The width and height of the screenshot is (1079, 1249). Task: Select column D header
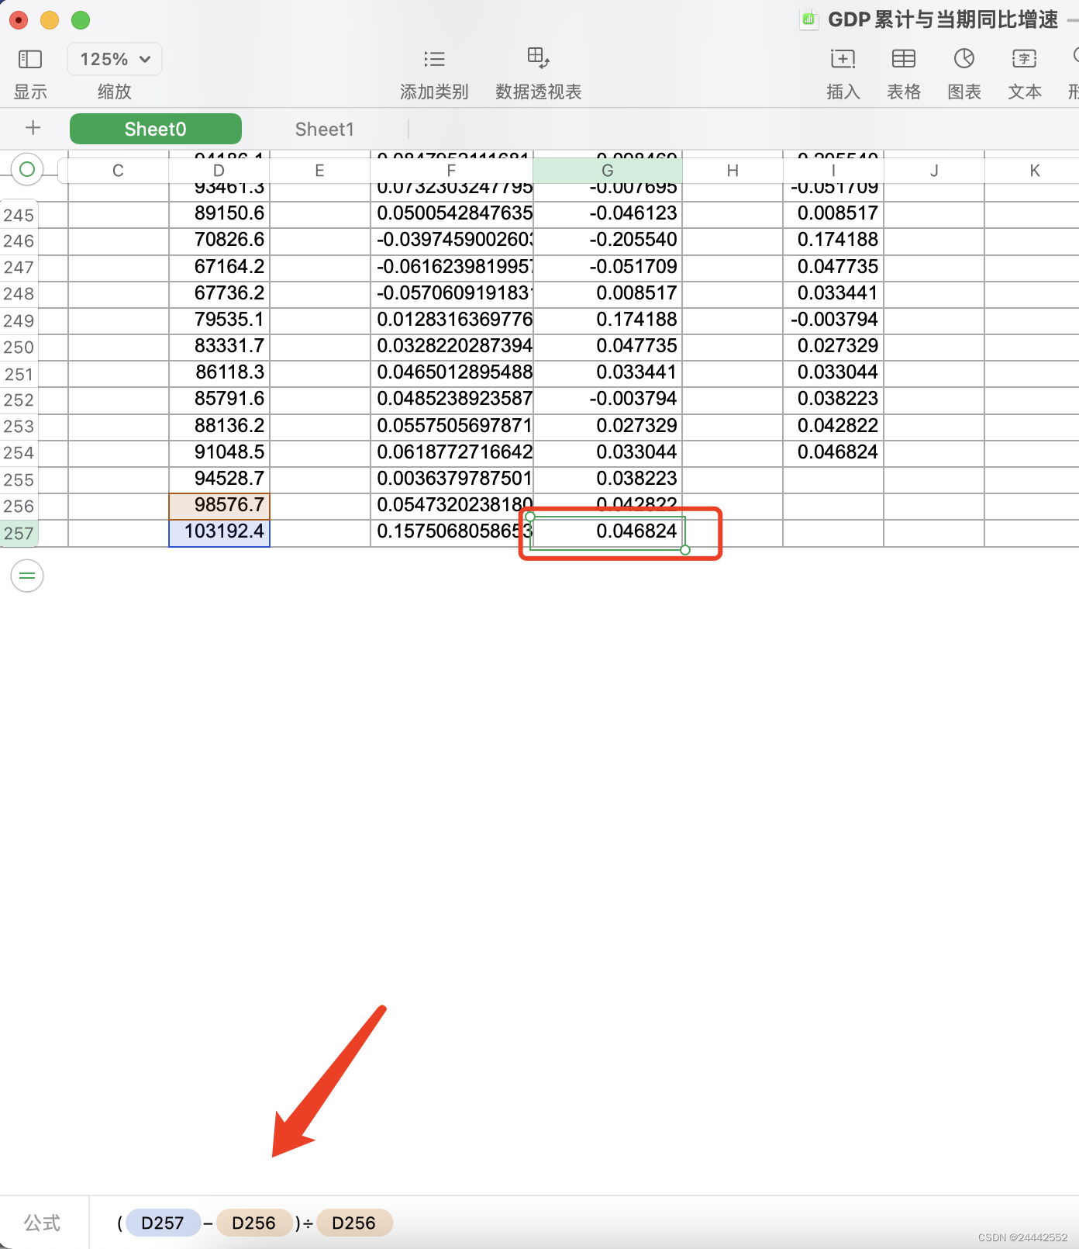(219, 171)
